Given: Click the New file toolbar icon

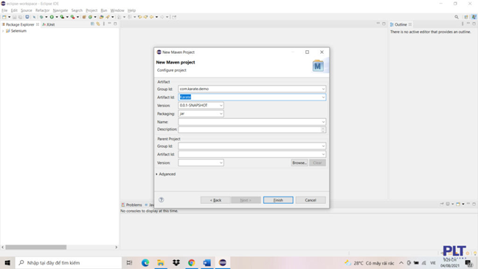Looking at the screenshot, I should point(4,17).
